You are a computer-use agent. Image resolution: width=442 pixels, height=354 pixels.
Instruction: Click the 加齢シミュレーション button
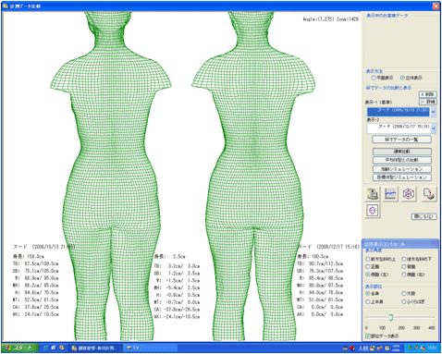401,169
